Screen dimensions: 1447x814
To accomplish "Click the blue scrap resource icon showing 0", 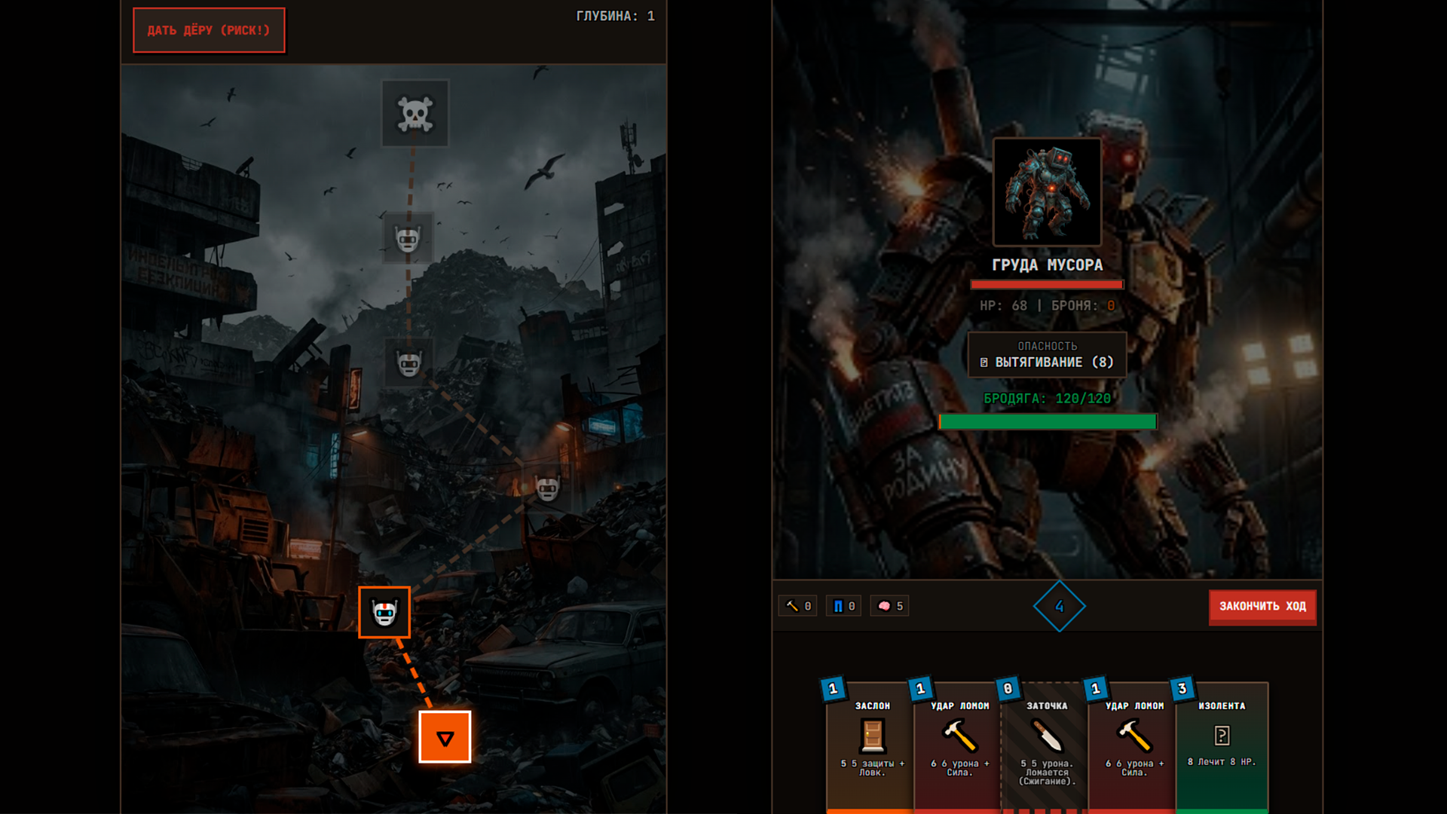I will [x=843, y=605].
